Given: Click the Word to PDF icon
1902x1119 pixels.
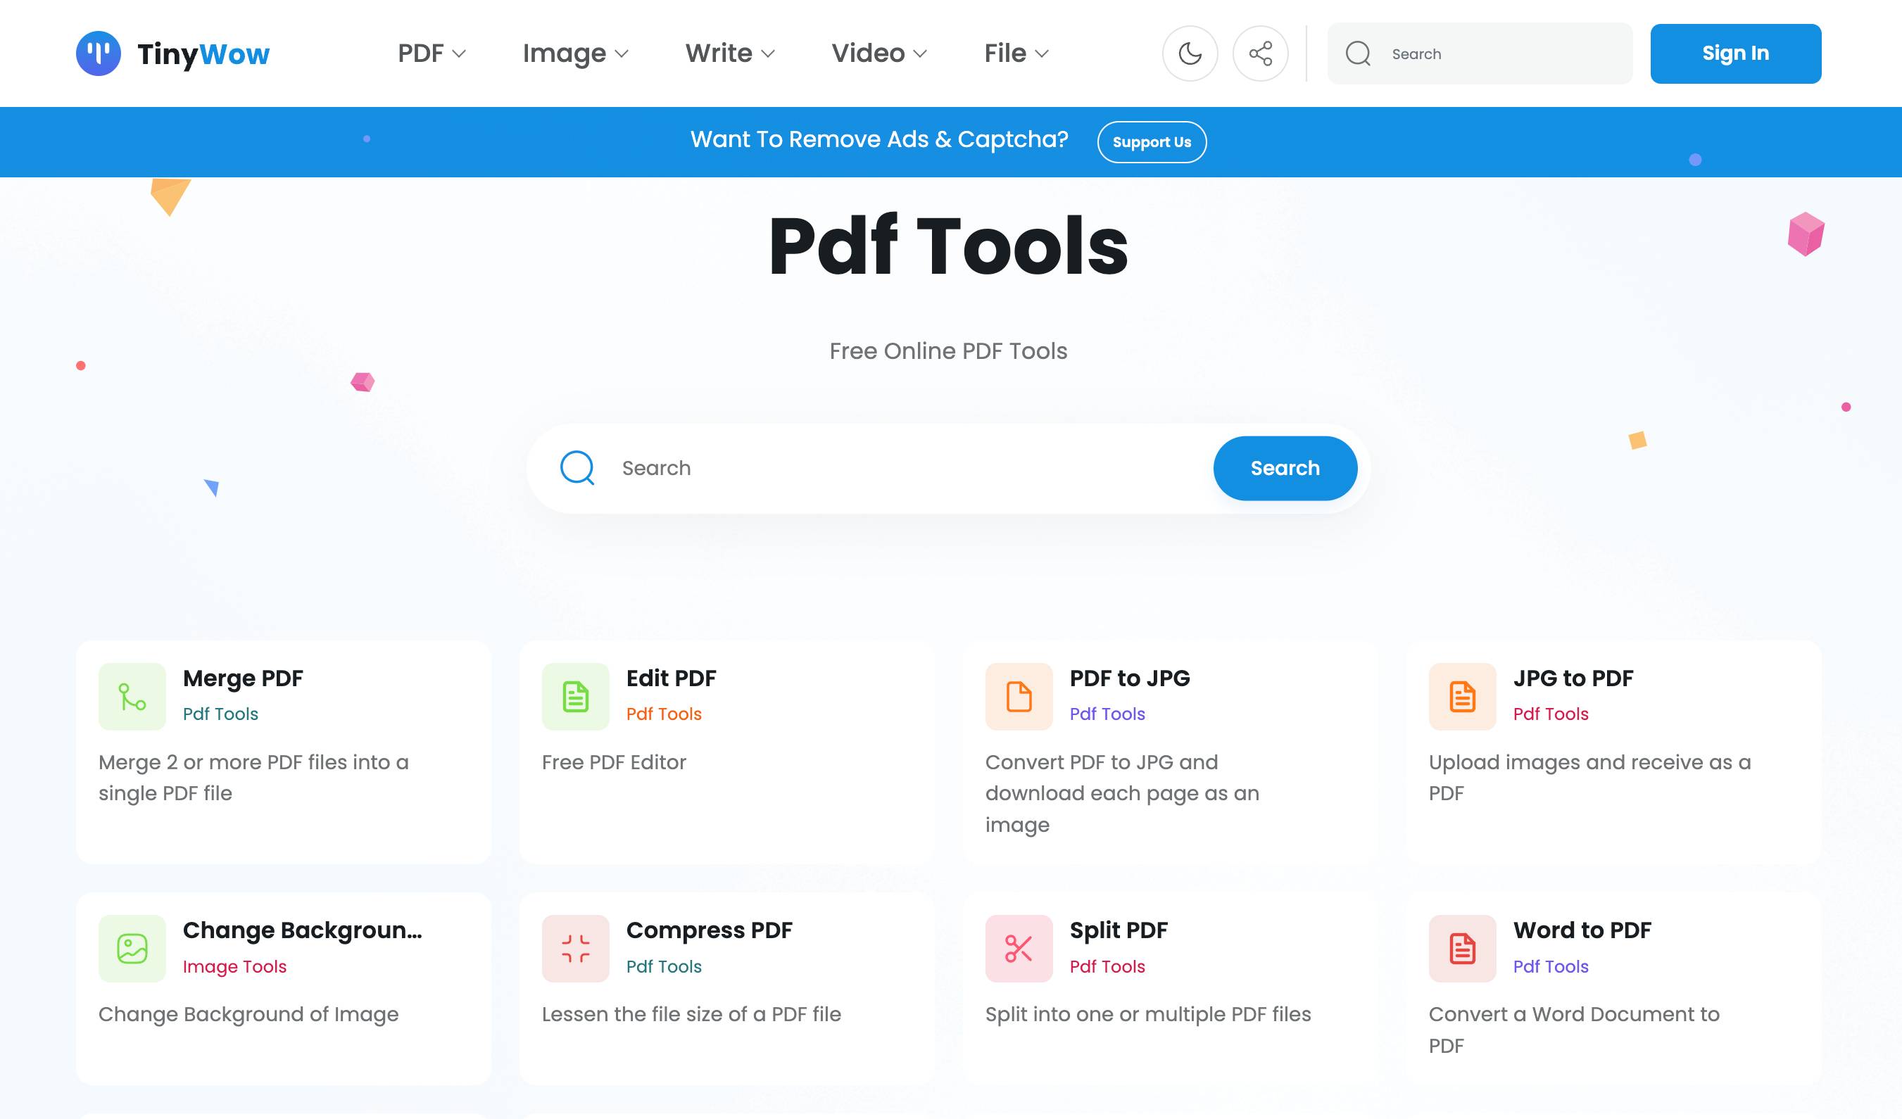Looking at the screenshot, I should [x=1462, y=949].
